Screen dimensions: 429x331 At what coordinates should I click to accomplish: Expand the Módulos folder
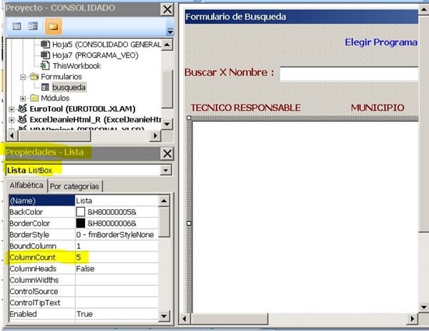pyautogui.click(x=23, y=98)
